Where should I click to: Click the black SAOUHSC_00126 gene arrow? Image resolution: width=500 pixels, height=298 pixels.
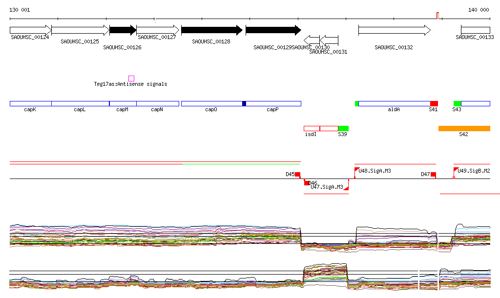click(123, 30)
